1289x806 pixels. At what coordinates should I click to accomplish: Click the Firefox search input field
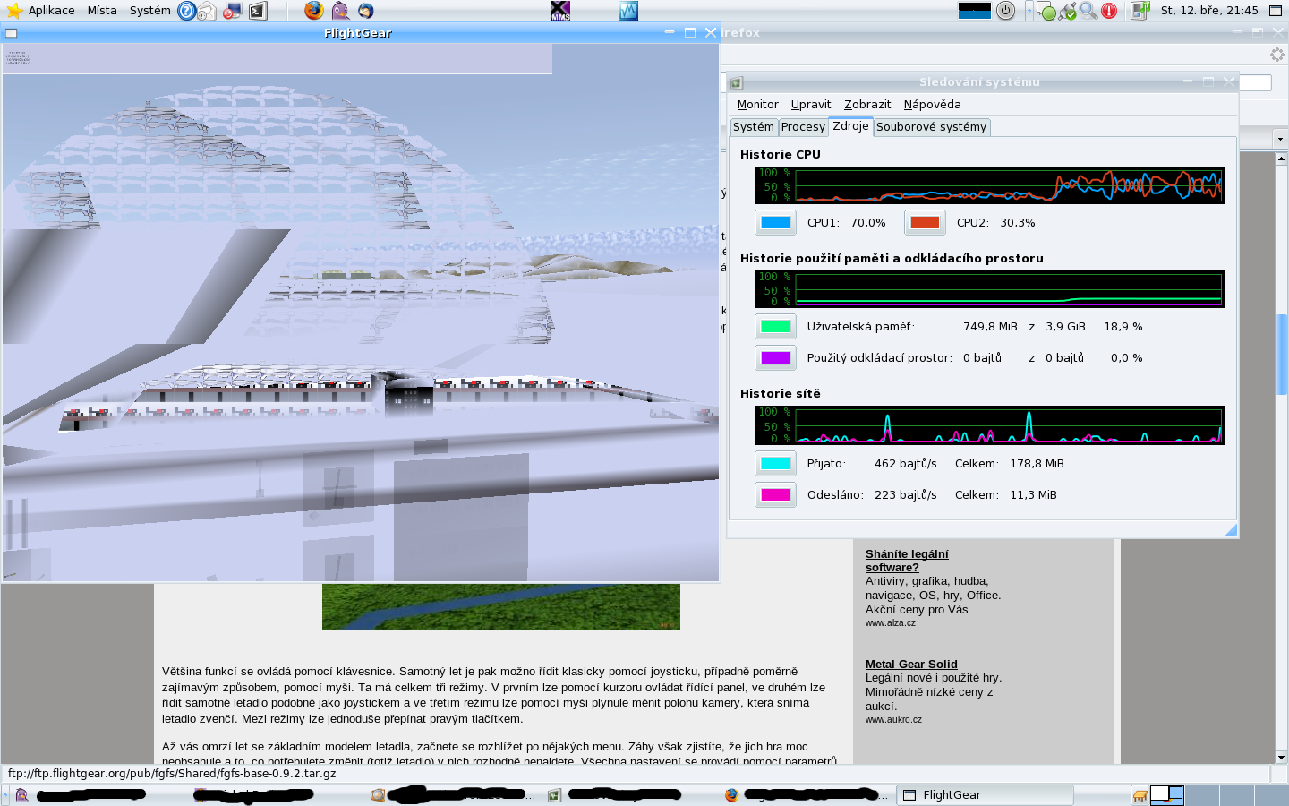click(x=1255, y=83)
